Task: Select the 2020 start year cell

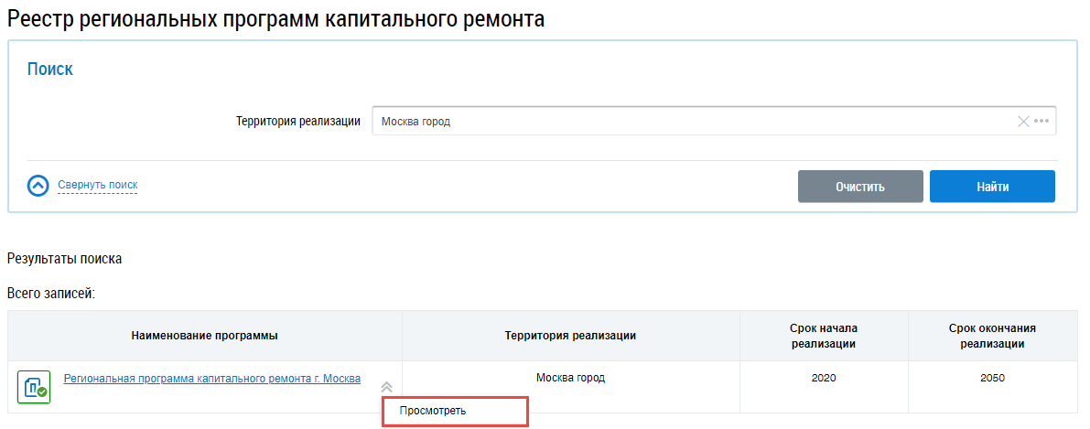Action: (823, 378)
